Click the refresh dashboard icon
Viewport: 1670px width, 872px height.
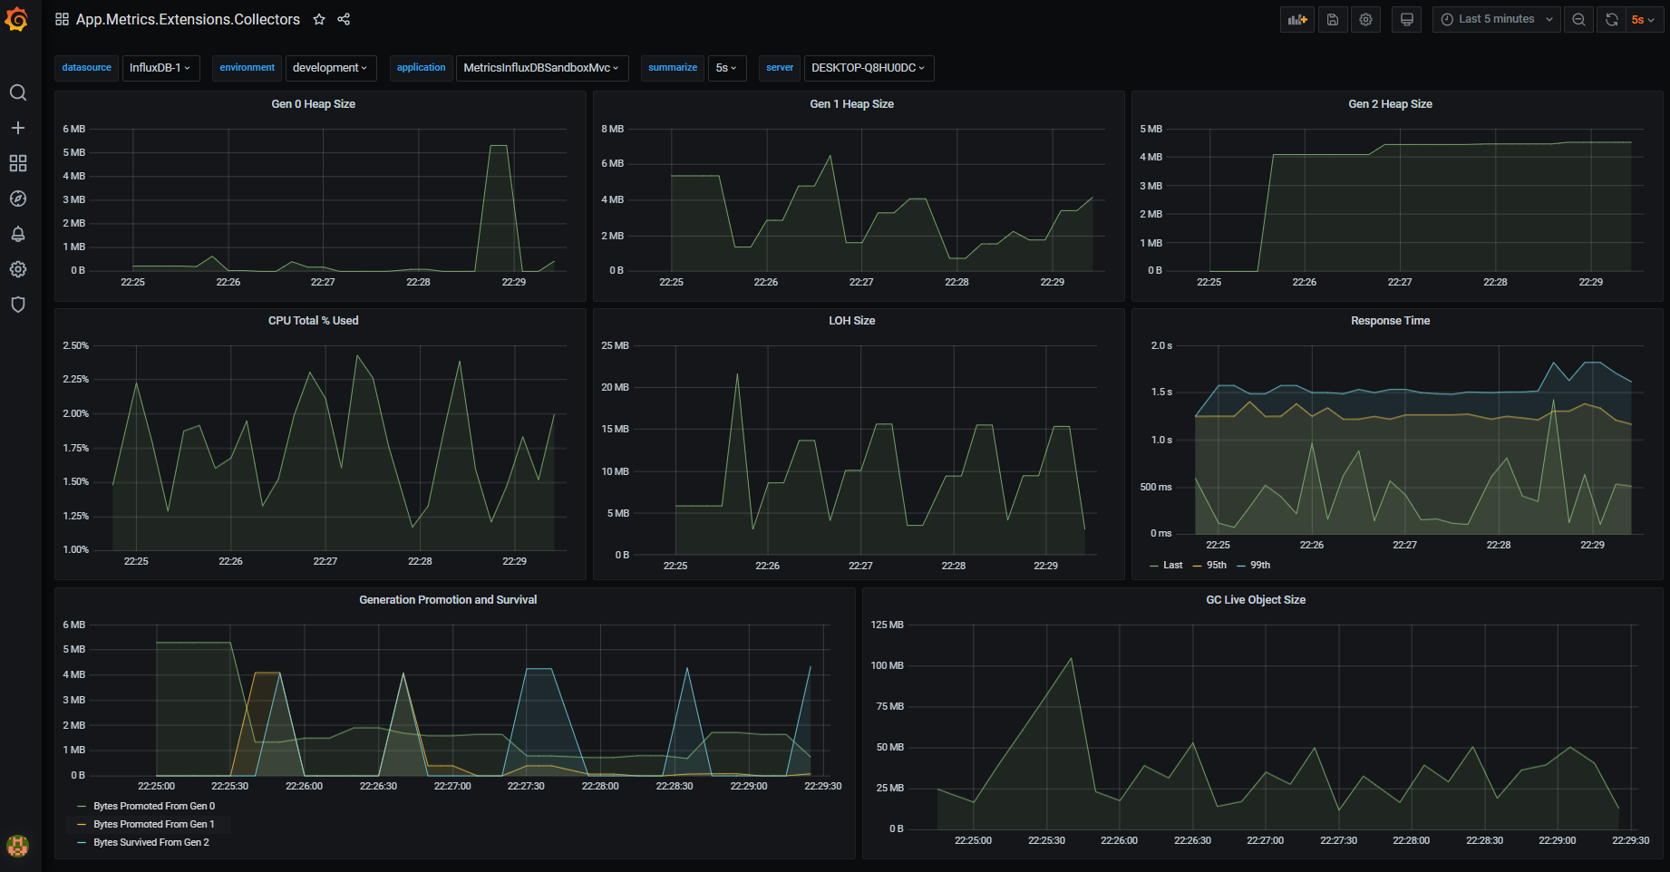[1611, 19]
